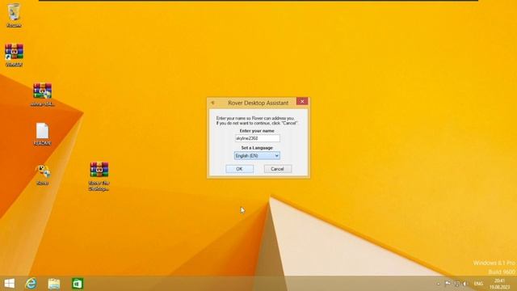Select the Rover dog icon on desktop

(x=43, y=175)
